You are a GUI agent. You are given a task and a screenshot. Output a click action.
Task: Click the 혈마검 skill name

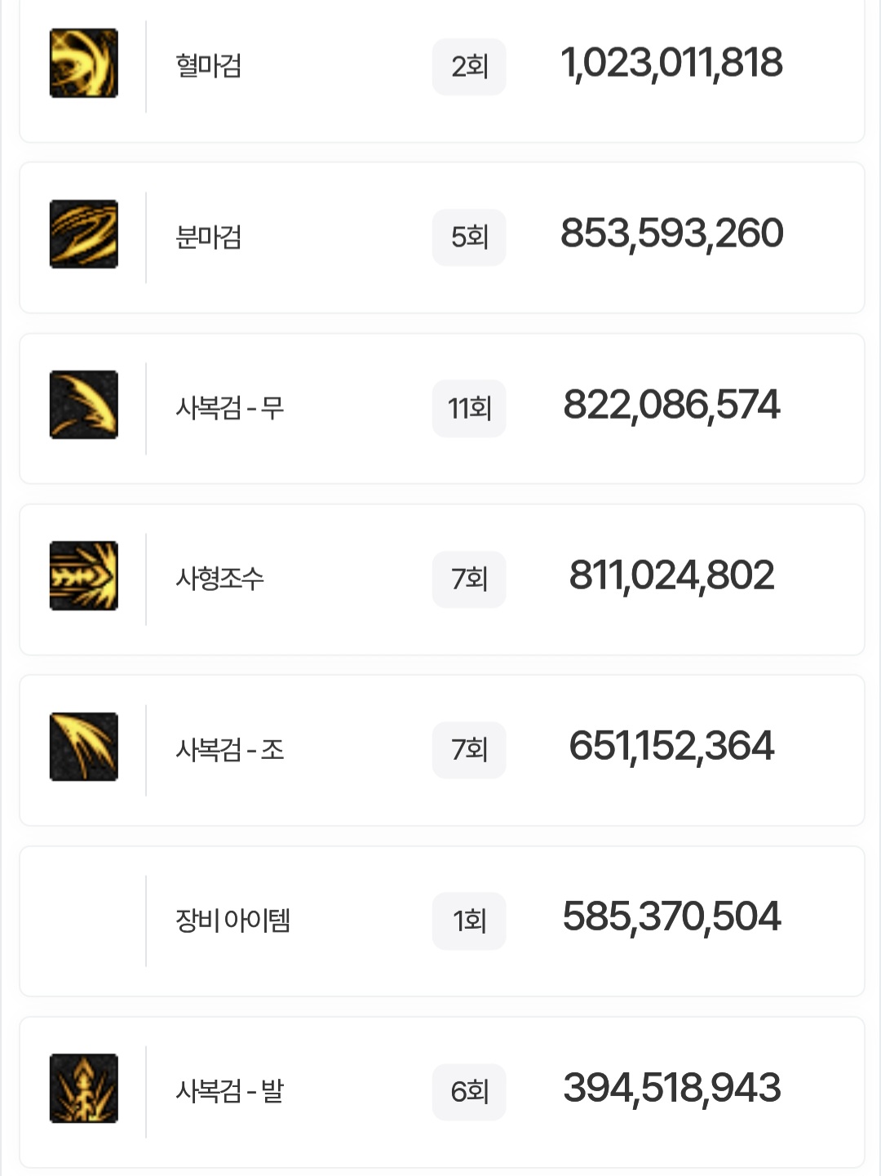coord(209,66)
